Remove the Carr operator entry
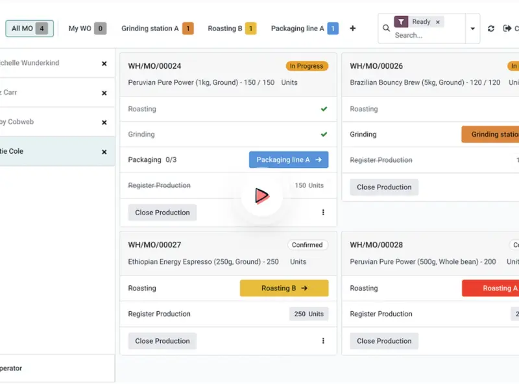519x389 pixels. 104,93
